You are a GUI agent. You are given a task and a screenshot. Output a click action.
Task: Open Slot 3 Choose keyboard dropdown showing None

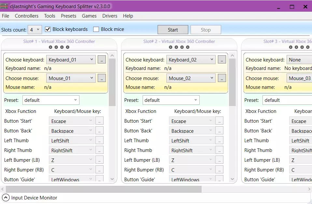(299, 60)
